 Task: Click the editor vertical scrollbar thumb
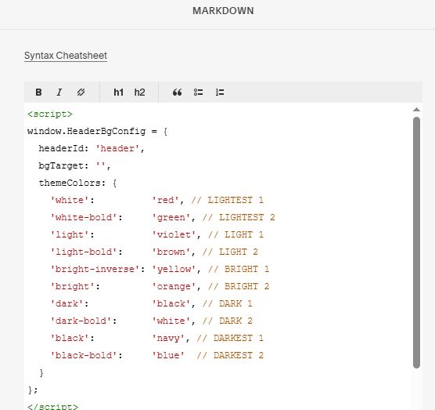tap(416, 242)
